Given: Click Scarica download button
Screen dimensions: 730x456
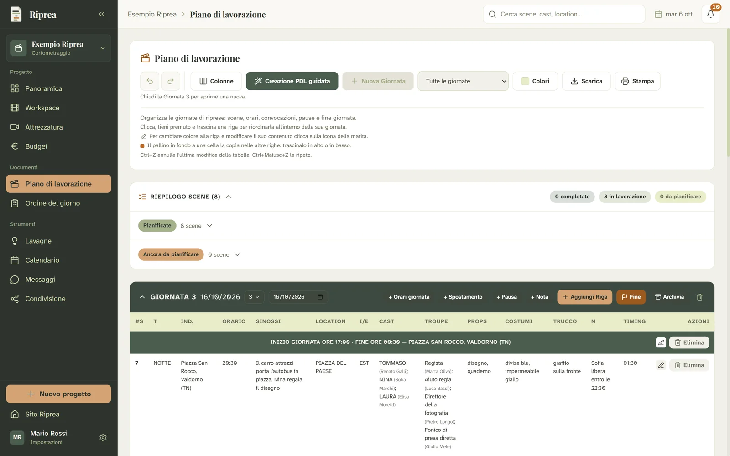Looking at the screenshot, I should tap(586, 81).
